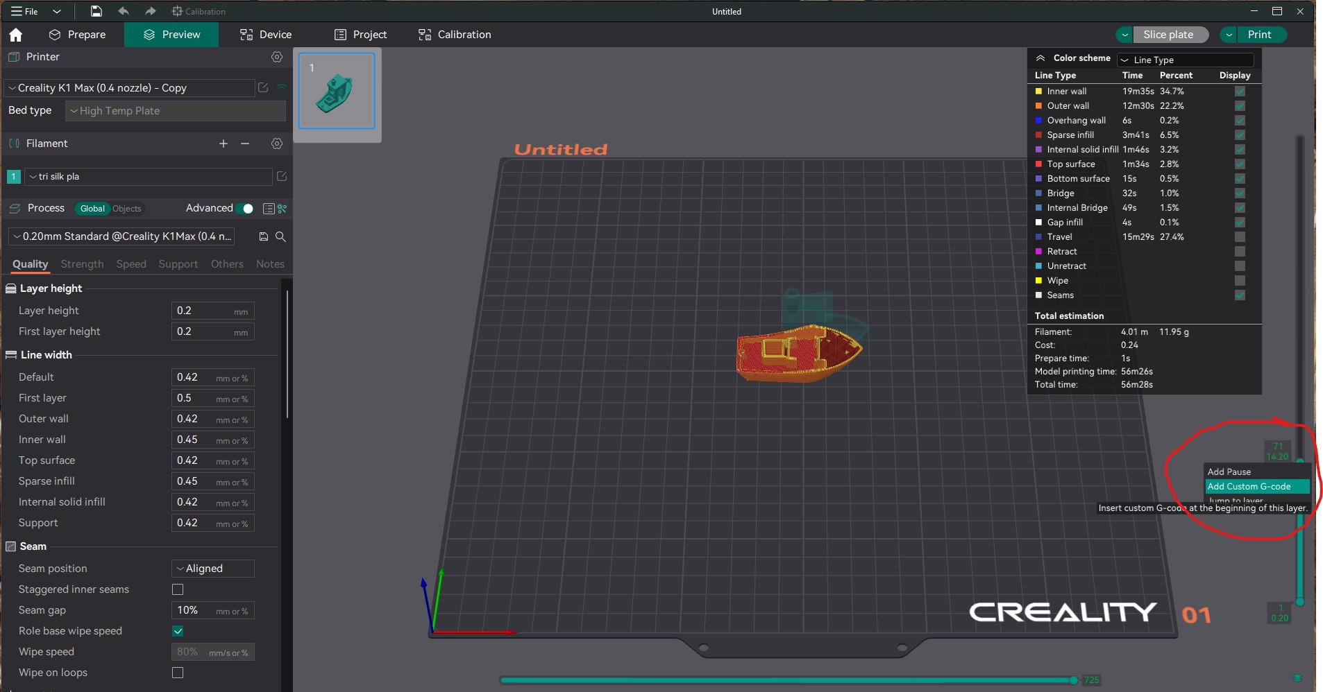Open process parameter search magnifier icon
The image size is (1323, 692).
[x=280, y=236]
